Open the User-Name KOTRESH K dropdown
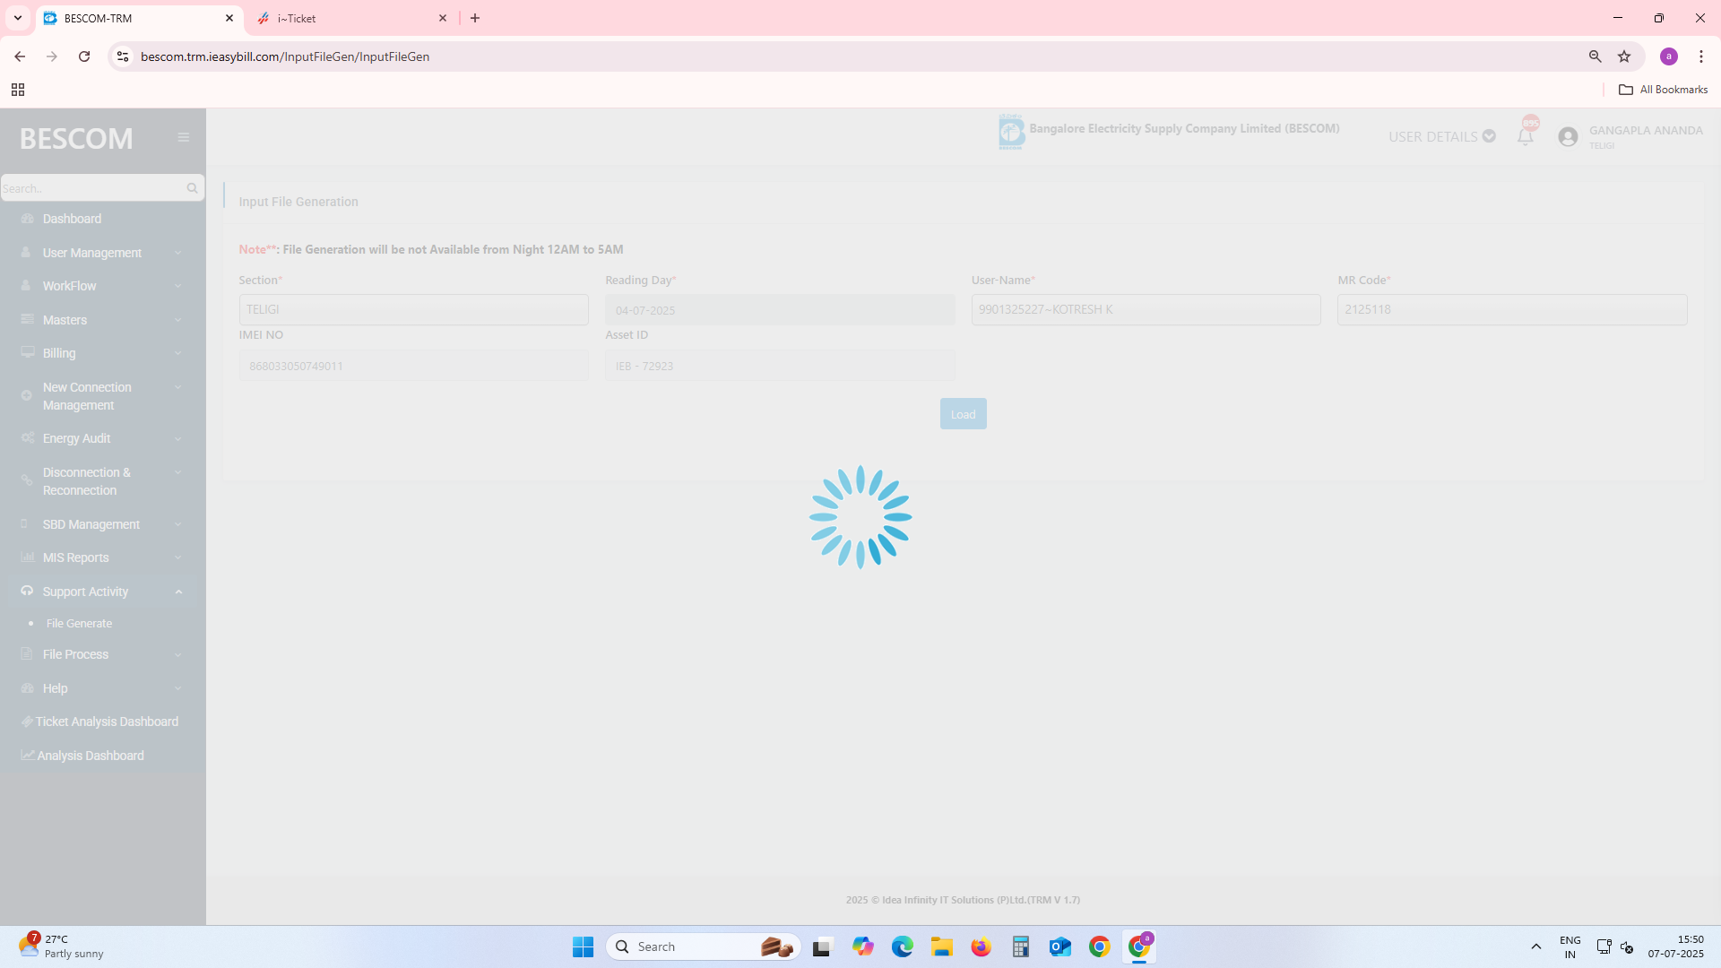The height and width of the screenshot is (968, 1721). (1146, 309)
